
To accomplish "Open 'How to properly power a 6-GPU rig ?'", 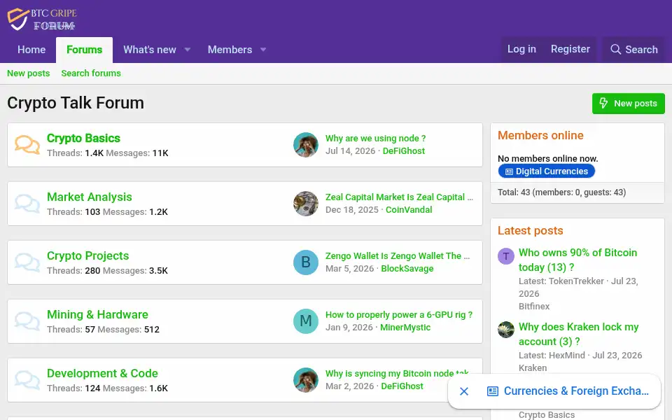I will (x=398, y=314).
